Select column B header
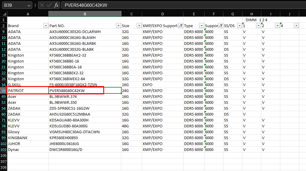306x171 pixels. point(85,14)
